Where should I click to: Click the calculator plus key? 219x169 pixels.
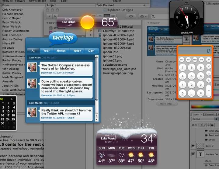coord(209,80)
